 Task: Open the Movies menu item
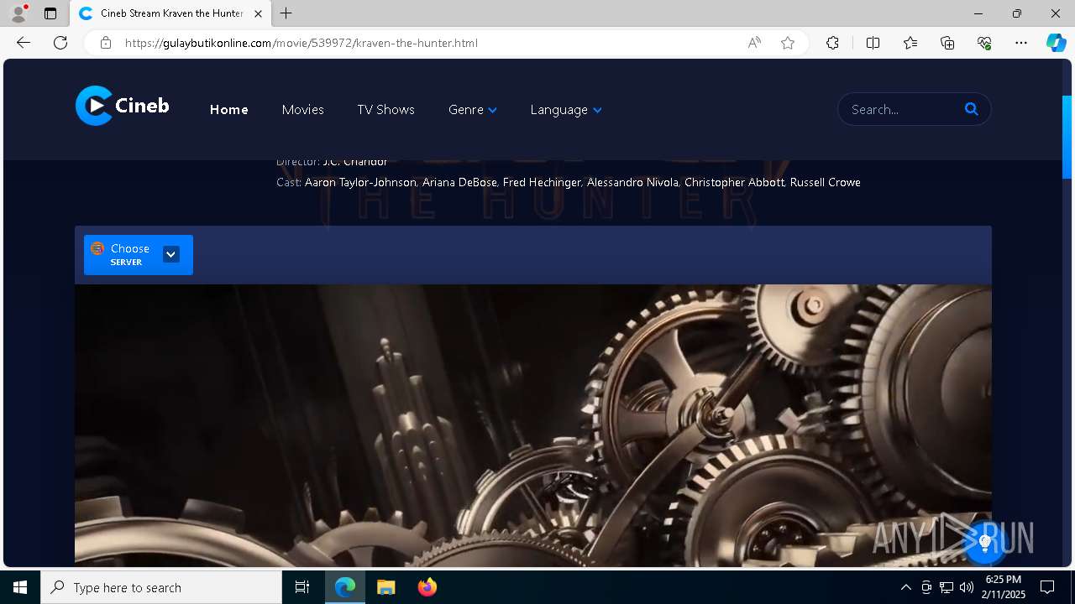(303, 110)
